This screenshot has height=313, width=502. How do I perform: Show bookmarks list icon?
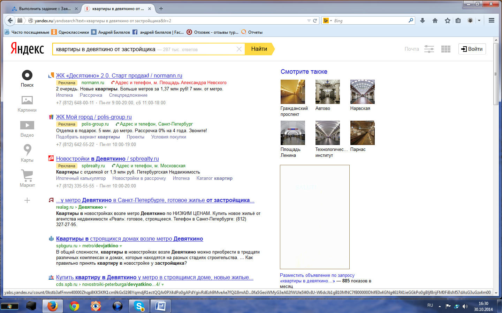click(x=458, y=21)
